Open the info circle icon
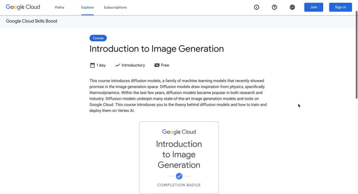The height and width of the screenshot is (194, 358). (x=257, y=7)
